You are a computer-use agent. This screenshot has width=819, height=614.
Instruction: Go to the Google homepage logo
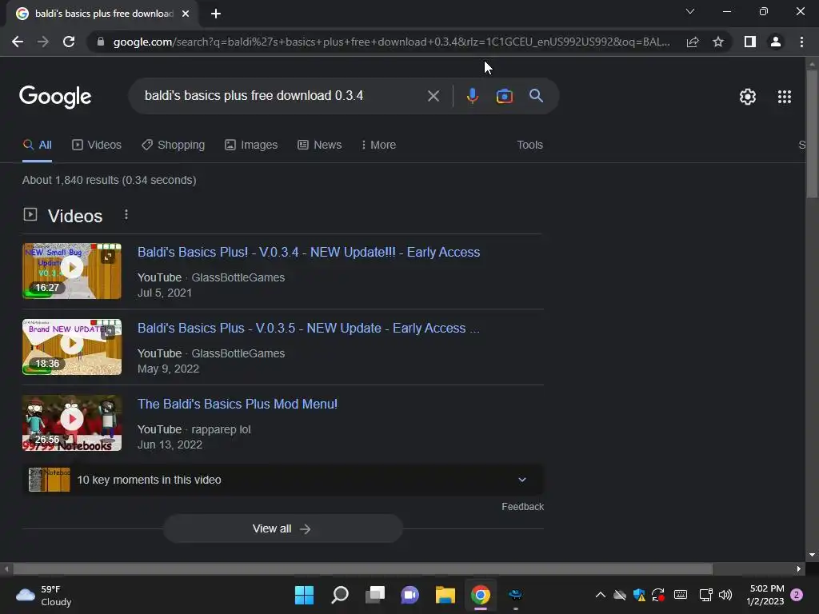click(55, 97)
